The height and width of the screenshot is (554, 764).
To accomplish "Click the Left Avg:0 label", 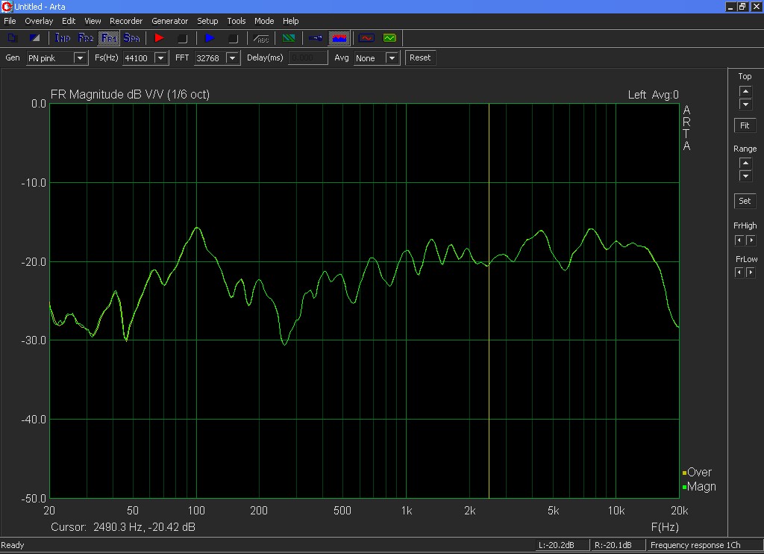I will [653, 95].
